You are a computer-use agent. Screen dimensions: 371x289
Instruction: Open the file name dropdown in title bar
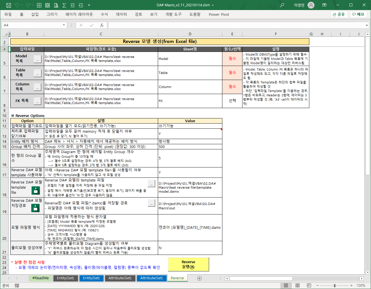pyautogui.click(x=213, y=5)
